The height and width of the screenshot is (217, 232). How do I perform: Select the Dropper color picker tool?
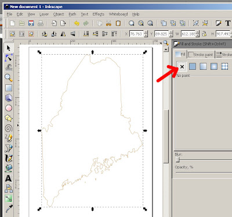pos(9,209)
